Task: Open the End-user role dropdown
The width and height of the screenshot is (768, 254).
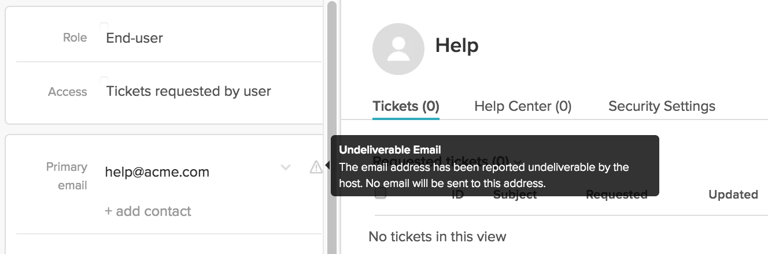Action: (135, 38)
